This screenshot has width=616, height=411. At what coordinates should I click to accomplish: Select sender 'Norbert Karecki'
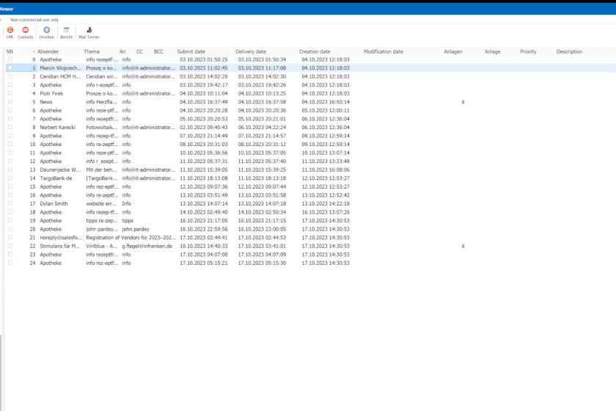[57, 127]
